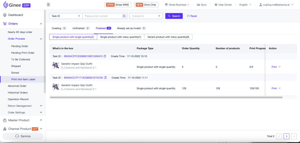The height and width of the screenshot is (143, 300).
Task: Open product thumbnail in 5/5 task row
Action: coord(56,65)
